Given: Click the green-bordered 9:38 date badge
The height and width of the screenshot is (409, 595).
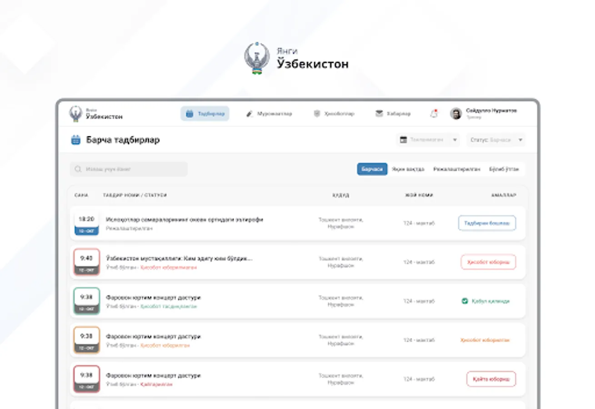Looking at the screenshot, I should pyautogui.click(x=86, y=301).
